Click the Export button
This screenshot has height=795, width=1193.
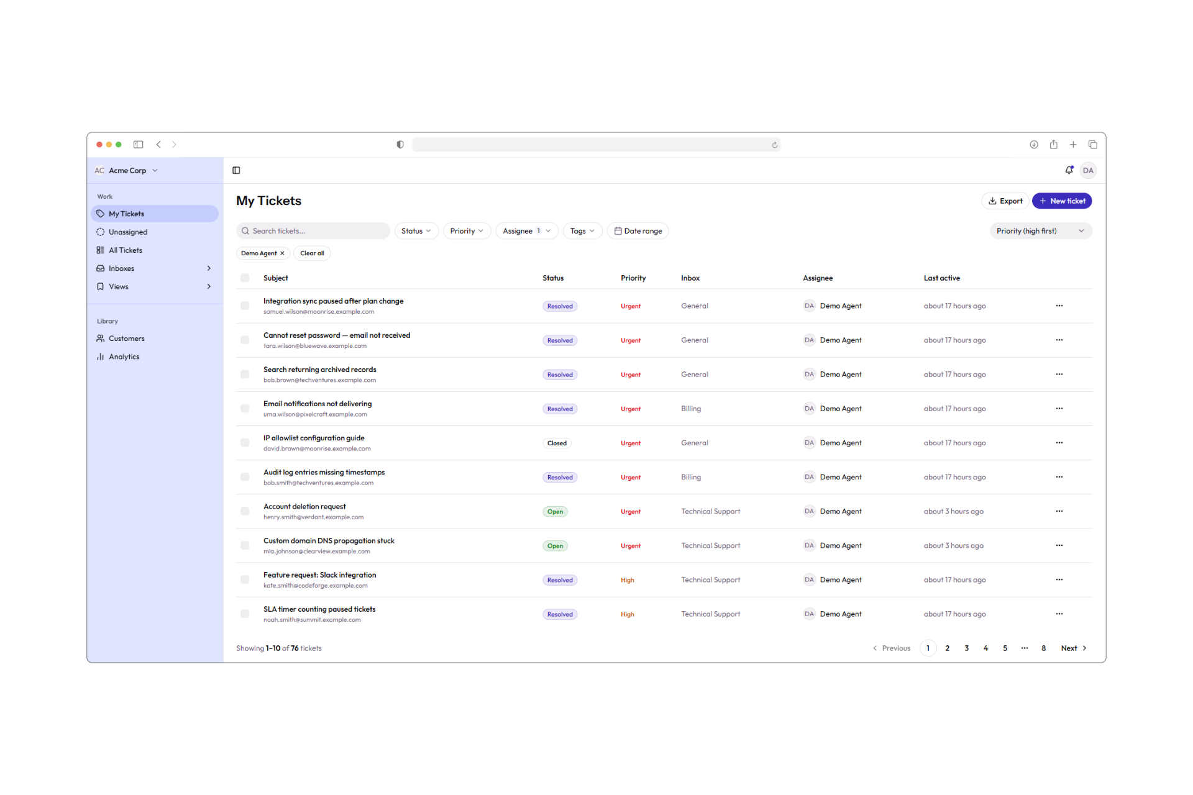pos(1005,201)
